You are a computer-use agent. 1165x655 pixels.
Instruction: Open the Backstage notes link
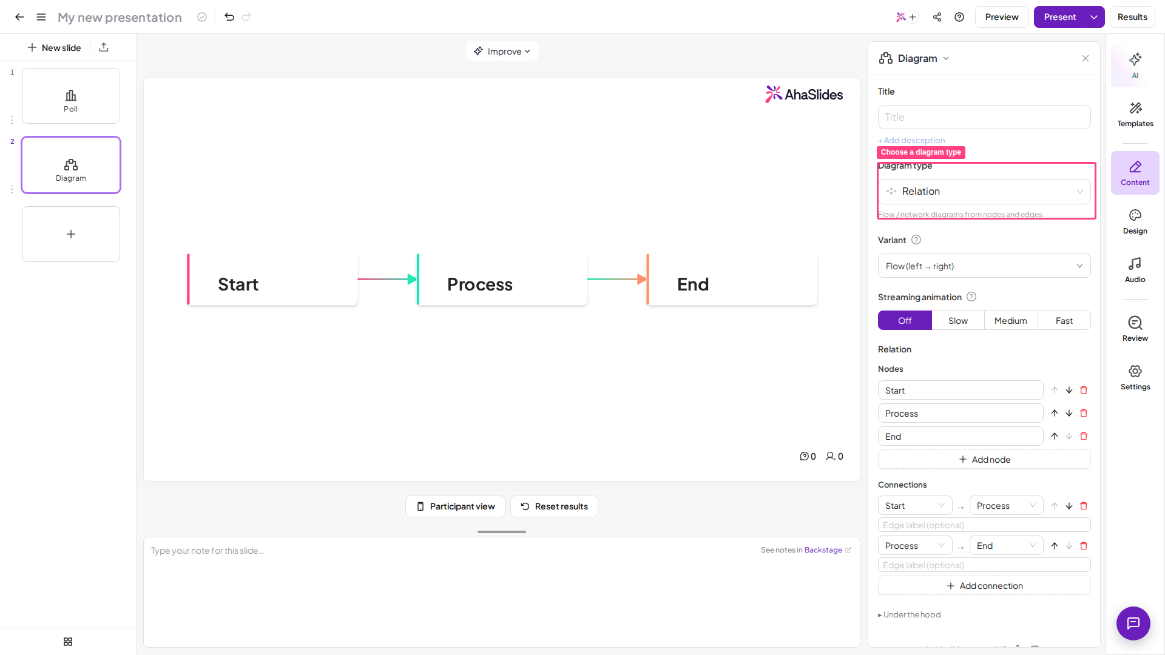point(827,550)
